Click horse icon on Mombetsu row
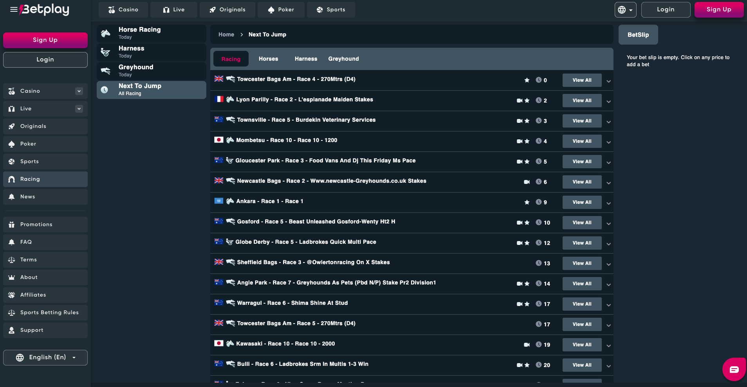This screenshot has height=387, width=747. (x=230, y=140)
